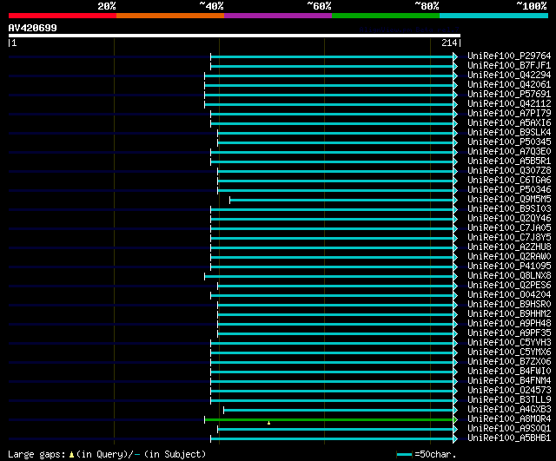Click the cyan 50char scale bar legend
The width and height of the screenshot is (556, 461).
click(404, 454)
